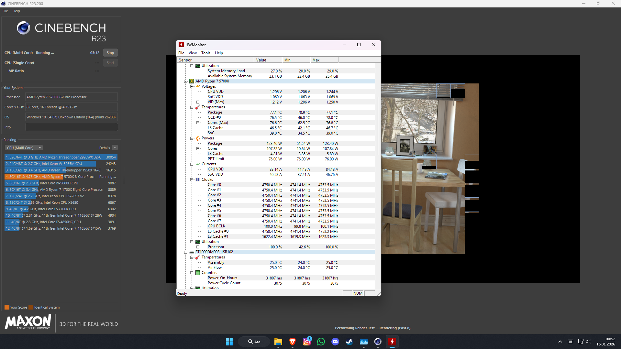
Task: Click the HWMonitor vertical scrollbar thumb
Action: [378, 126]
